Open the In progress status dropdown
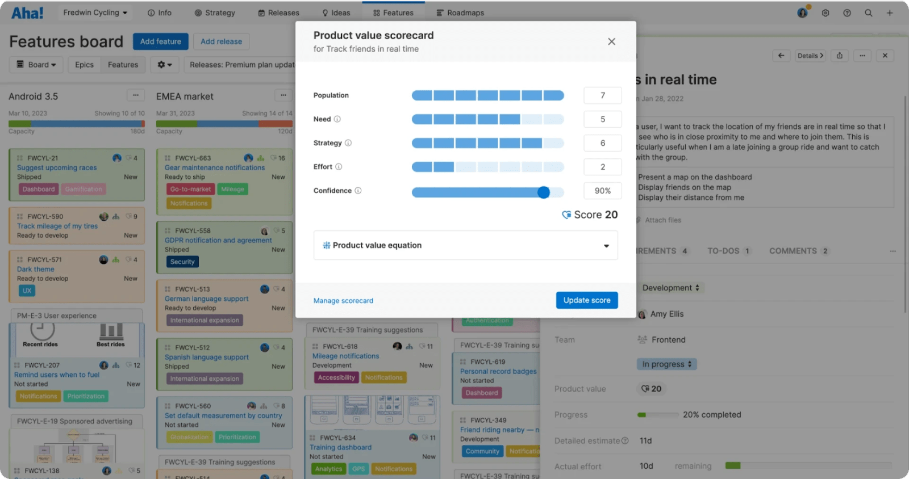 pyautogui.click(x=666, y=364)
